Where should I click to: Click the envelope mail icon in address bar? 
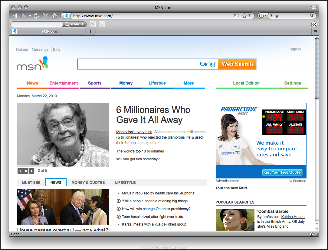[x=236, y=16]
